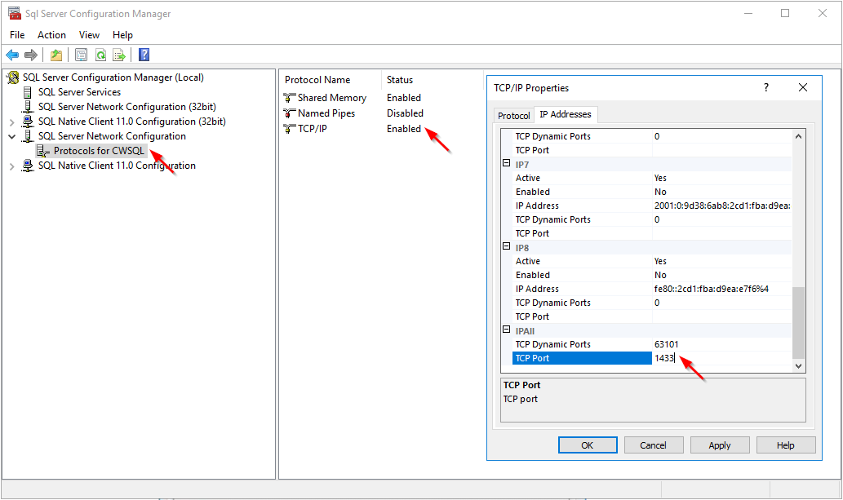Click the Forward arrow toolbar icon

[x=31, y=55]
